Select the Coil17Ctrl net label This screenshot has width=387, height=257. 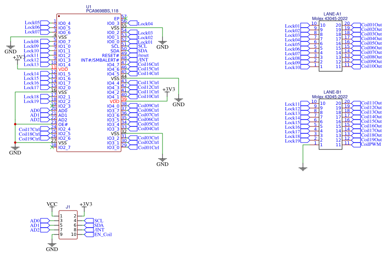pyautogui.click(x=29, y=130)
